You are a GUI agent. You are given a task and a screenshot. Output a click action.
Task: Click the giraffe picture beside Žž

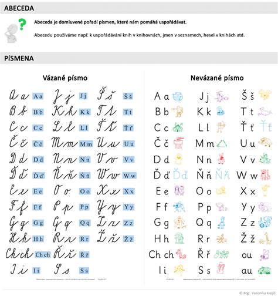(x=266, y=238)
